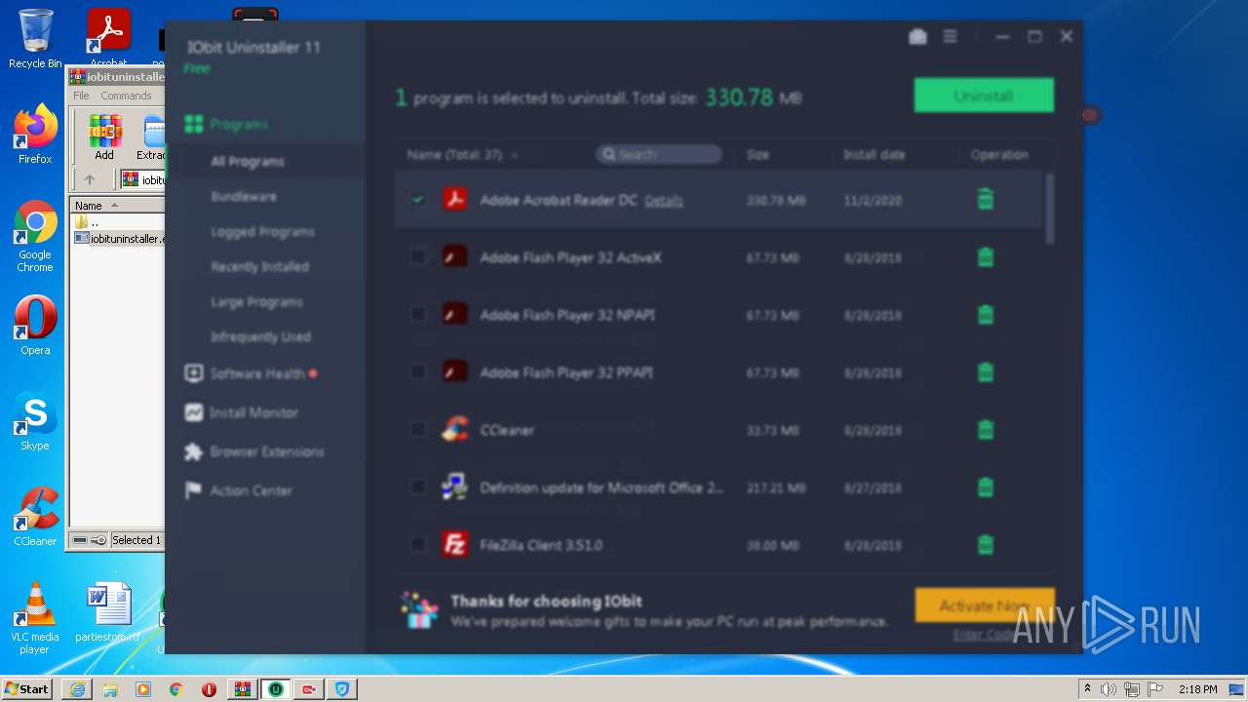The height and width of the screenshot is (702, 1248).
Task: Click Internet Explorer taskbar icon
Action: (x=77, y=689)
